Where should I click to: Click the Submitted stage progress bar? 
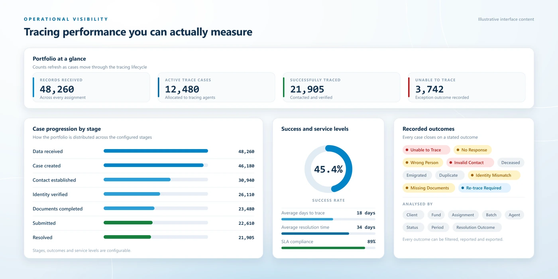coord(156,223)
